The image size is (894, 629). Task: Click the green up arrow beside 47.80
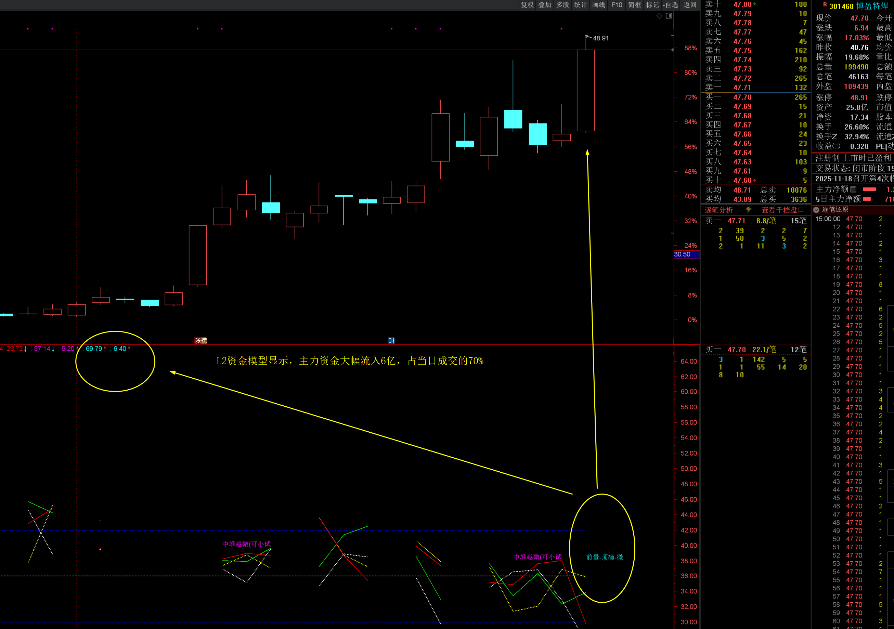click(755, 4)
